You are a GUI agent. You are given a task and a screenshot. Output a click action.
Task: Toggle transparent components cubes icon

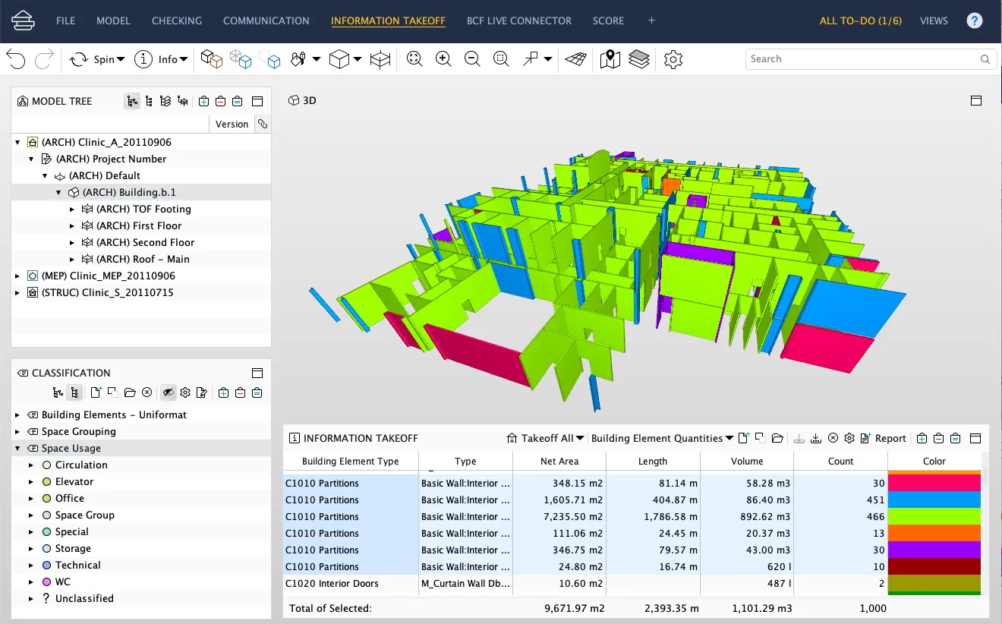coord(241,59)
